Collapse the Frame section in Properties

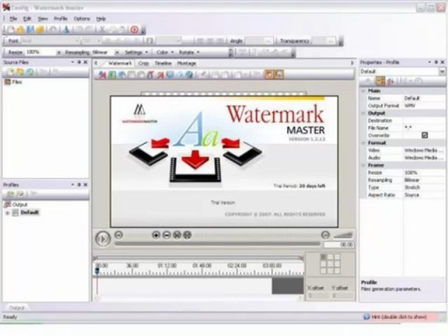[364, 165]
